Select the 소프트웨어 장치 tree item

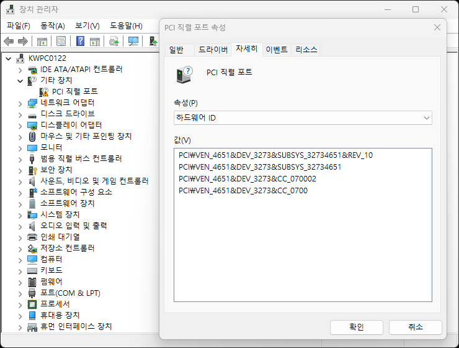(x=68, y=203)
